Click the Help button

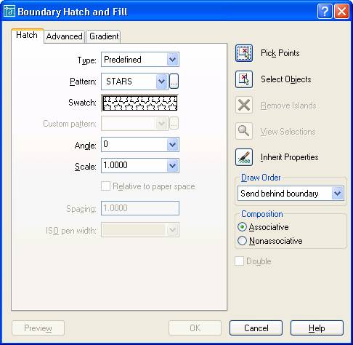point(317,328)
